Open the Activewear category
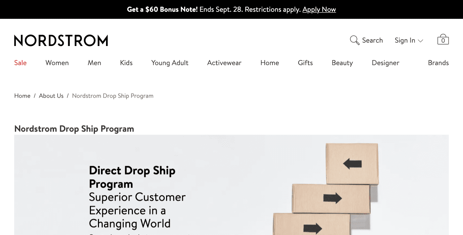This screenshot has width=463, height=235. pos(224,63)
